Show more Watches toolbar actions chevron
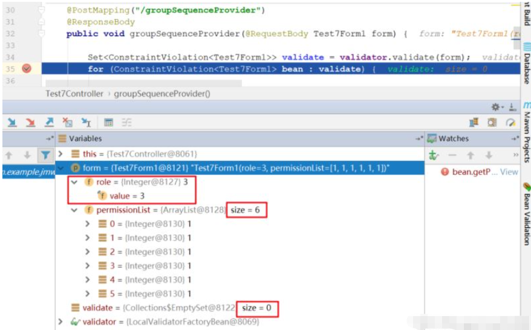This screenshot has width=531, height=330. click(x=515, y=155)
